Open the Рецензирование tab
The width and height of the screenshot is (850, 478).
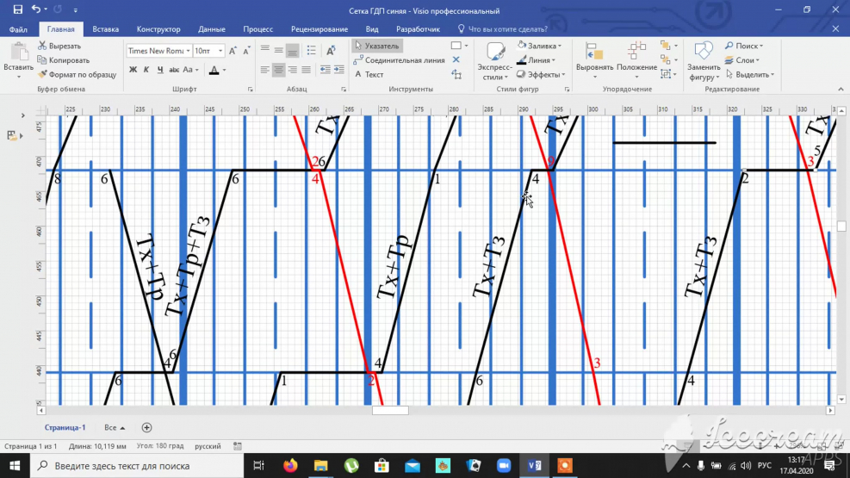click(320, 29)
